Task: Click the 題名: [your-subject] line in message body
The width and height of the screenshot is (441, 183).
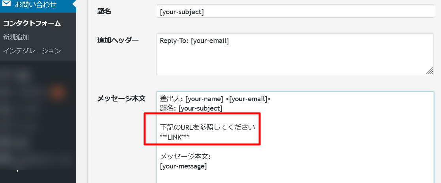Action: pyautogui.click(x=191, y=108)
